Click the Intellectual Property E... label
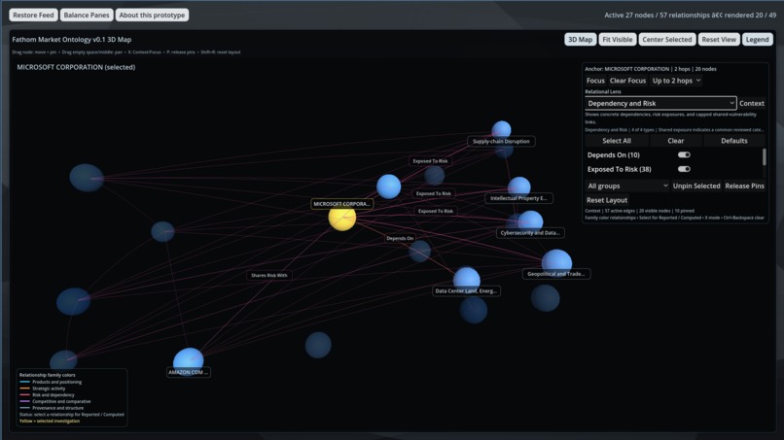This screenshot has width=784, height=440. click(x=518, y=198)
